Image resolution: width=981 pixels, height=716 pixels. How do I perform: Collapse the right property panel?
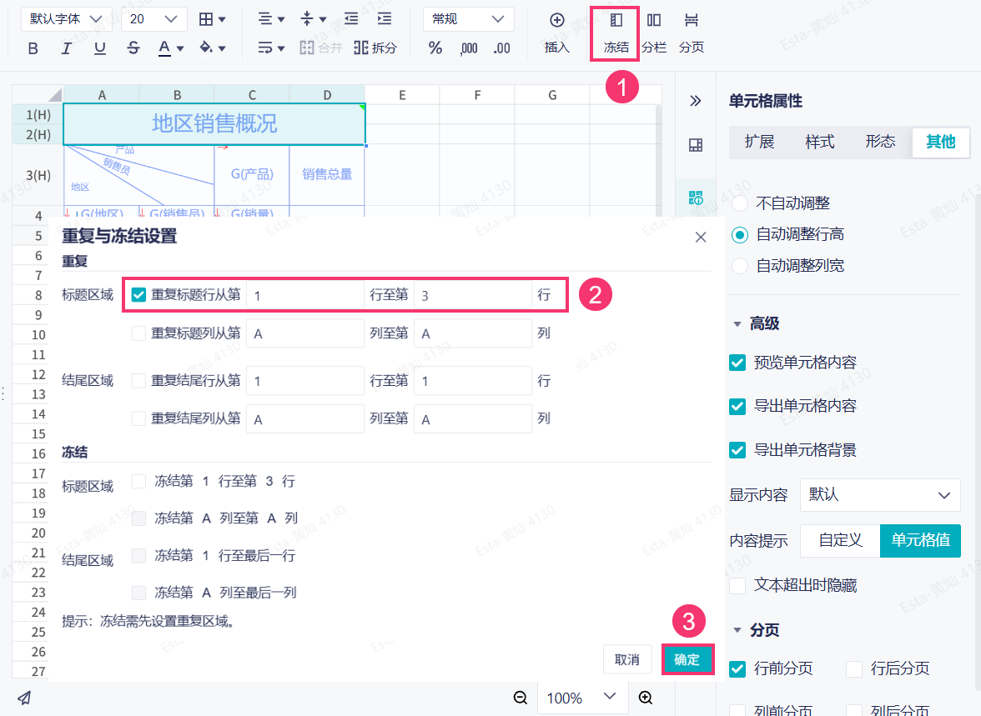pyautogui.click(x=695, y=101)
